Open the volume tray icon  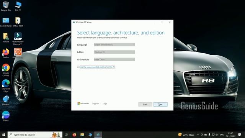[217, 135]
